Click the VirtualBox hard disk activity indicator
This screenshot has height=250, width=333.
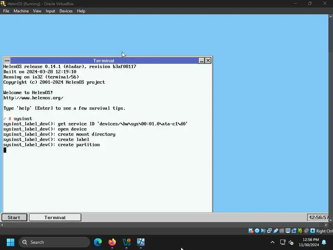251,231
